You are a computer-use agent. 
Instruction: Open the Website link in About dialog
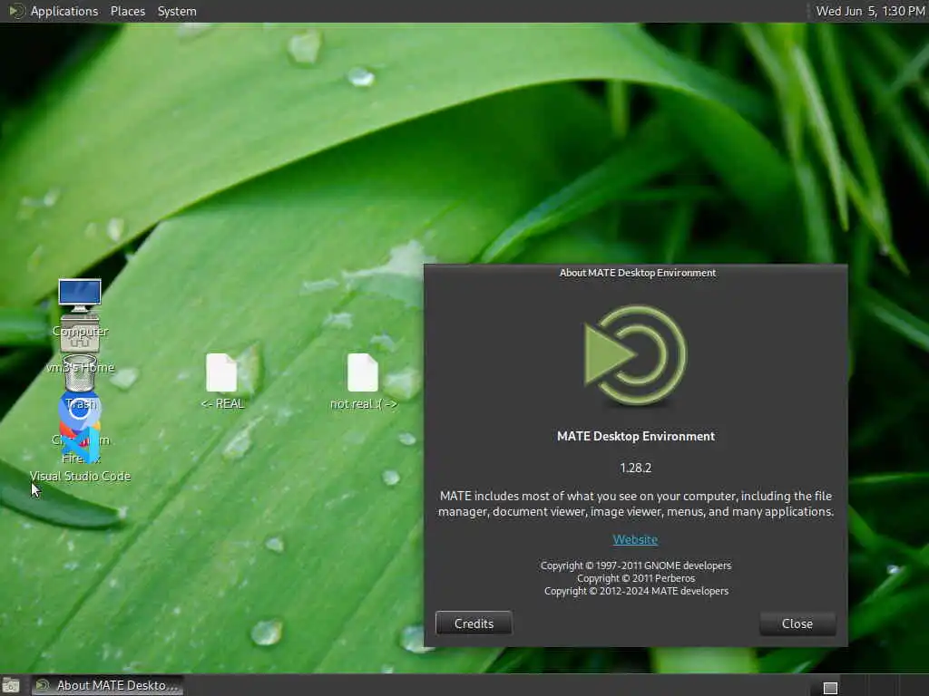point(635,539)
